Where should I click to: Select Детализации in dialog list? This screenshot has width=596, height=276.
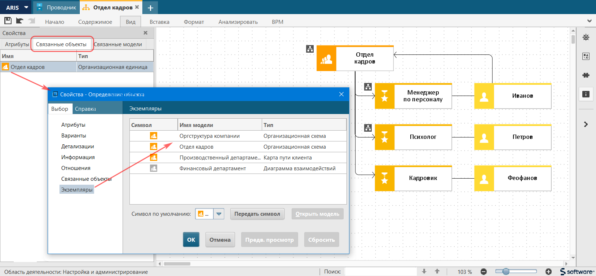78,146
